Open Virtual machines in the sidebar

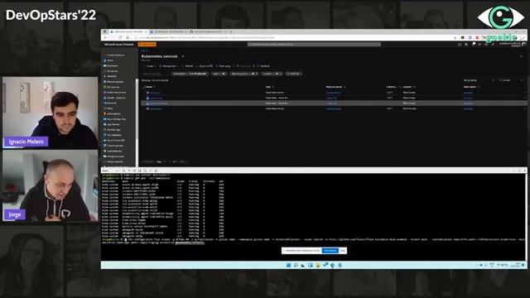(113, 146)
